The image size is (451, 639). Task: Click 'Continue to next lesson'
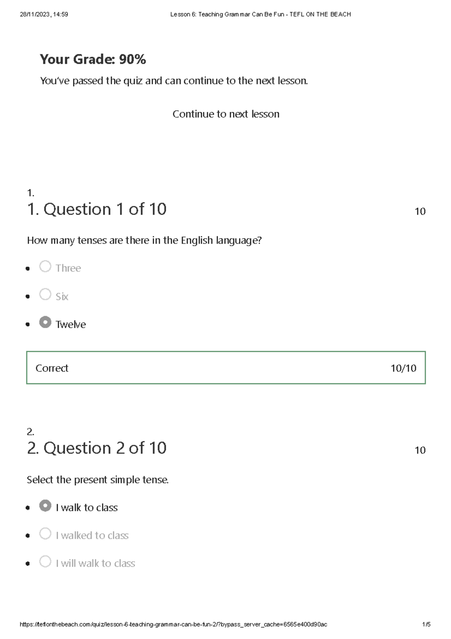pos(225,114)
